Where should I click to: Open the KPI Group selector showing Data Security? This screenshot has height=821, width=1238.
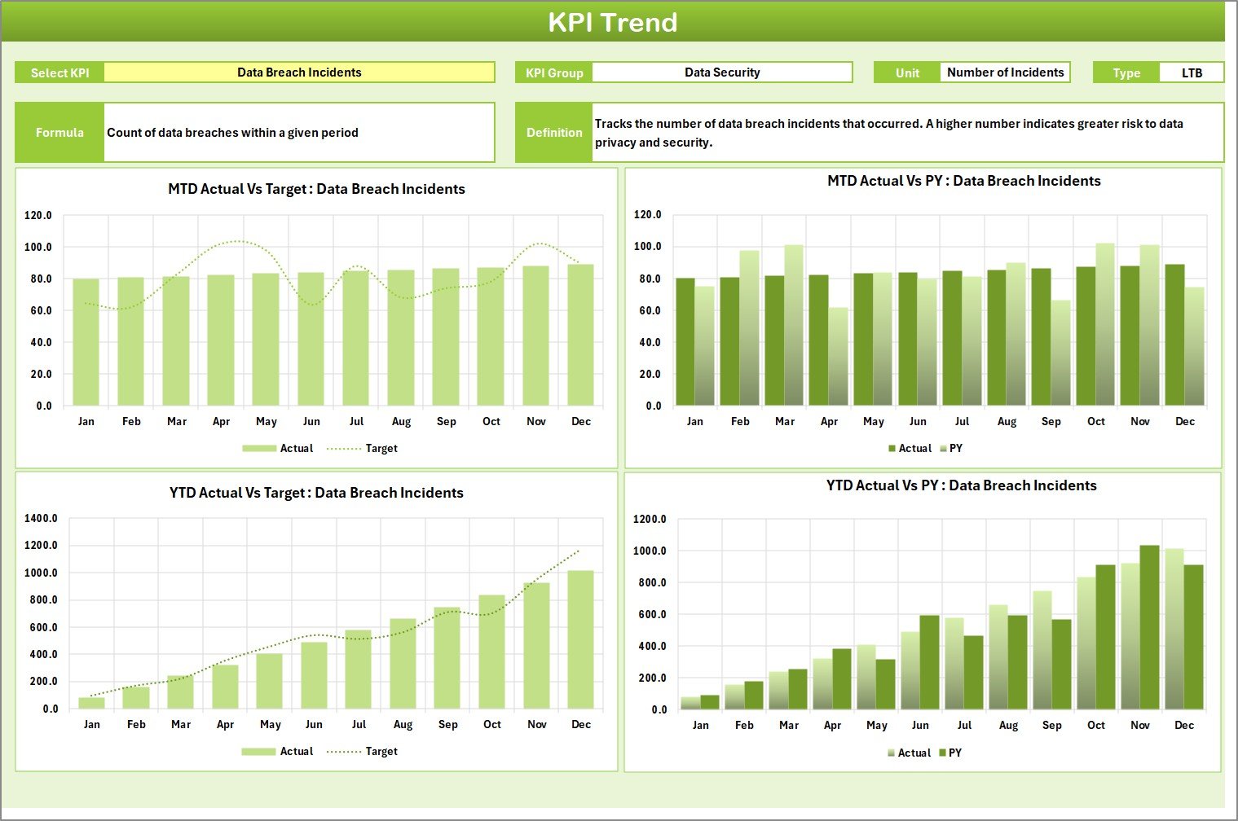coord(720,72)
